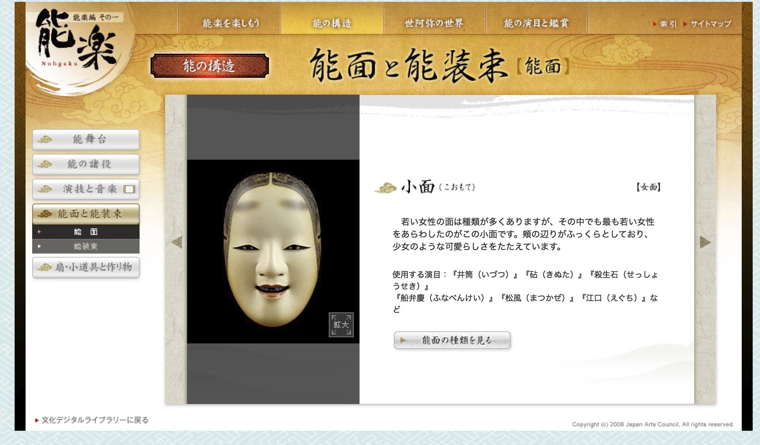Select the 能面 submenu item
This screenshot has height=445, width=760.
tap(86, 232)
